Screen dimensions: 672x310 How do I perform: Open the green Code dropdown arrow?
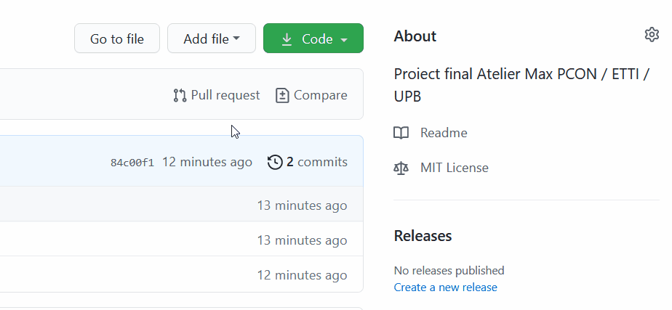344,39
